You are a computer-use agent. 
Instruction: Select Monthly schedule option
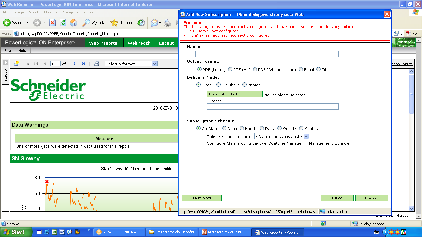coord(301,128)
